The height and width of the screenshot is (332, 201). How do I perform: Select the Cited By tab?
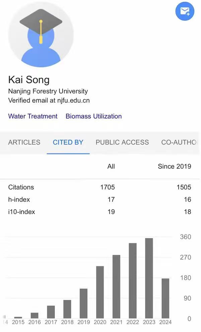68,142
